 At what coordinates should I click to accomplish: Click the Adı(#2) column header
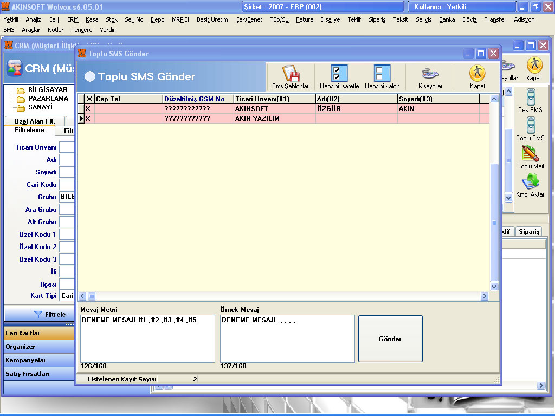357,99
